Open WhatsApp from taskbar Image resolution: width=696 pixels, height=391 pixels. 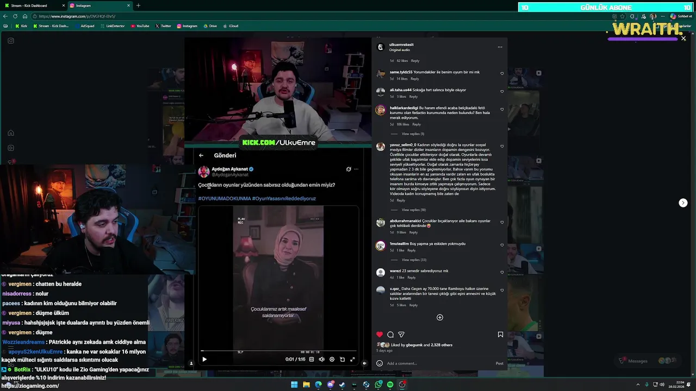click(x=378, y=384)
